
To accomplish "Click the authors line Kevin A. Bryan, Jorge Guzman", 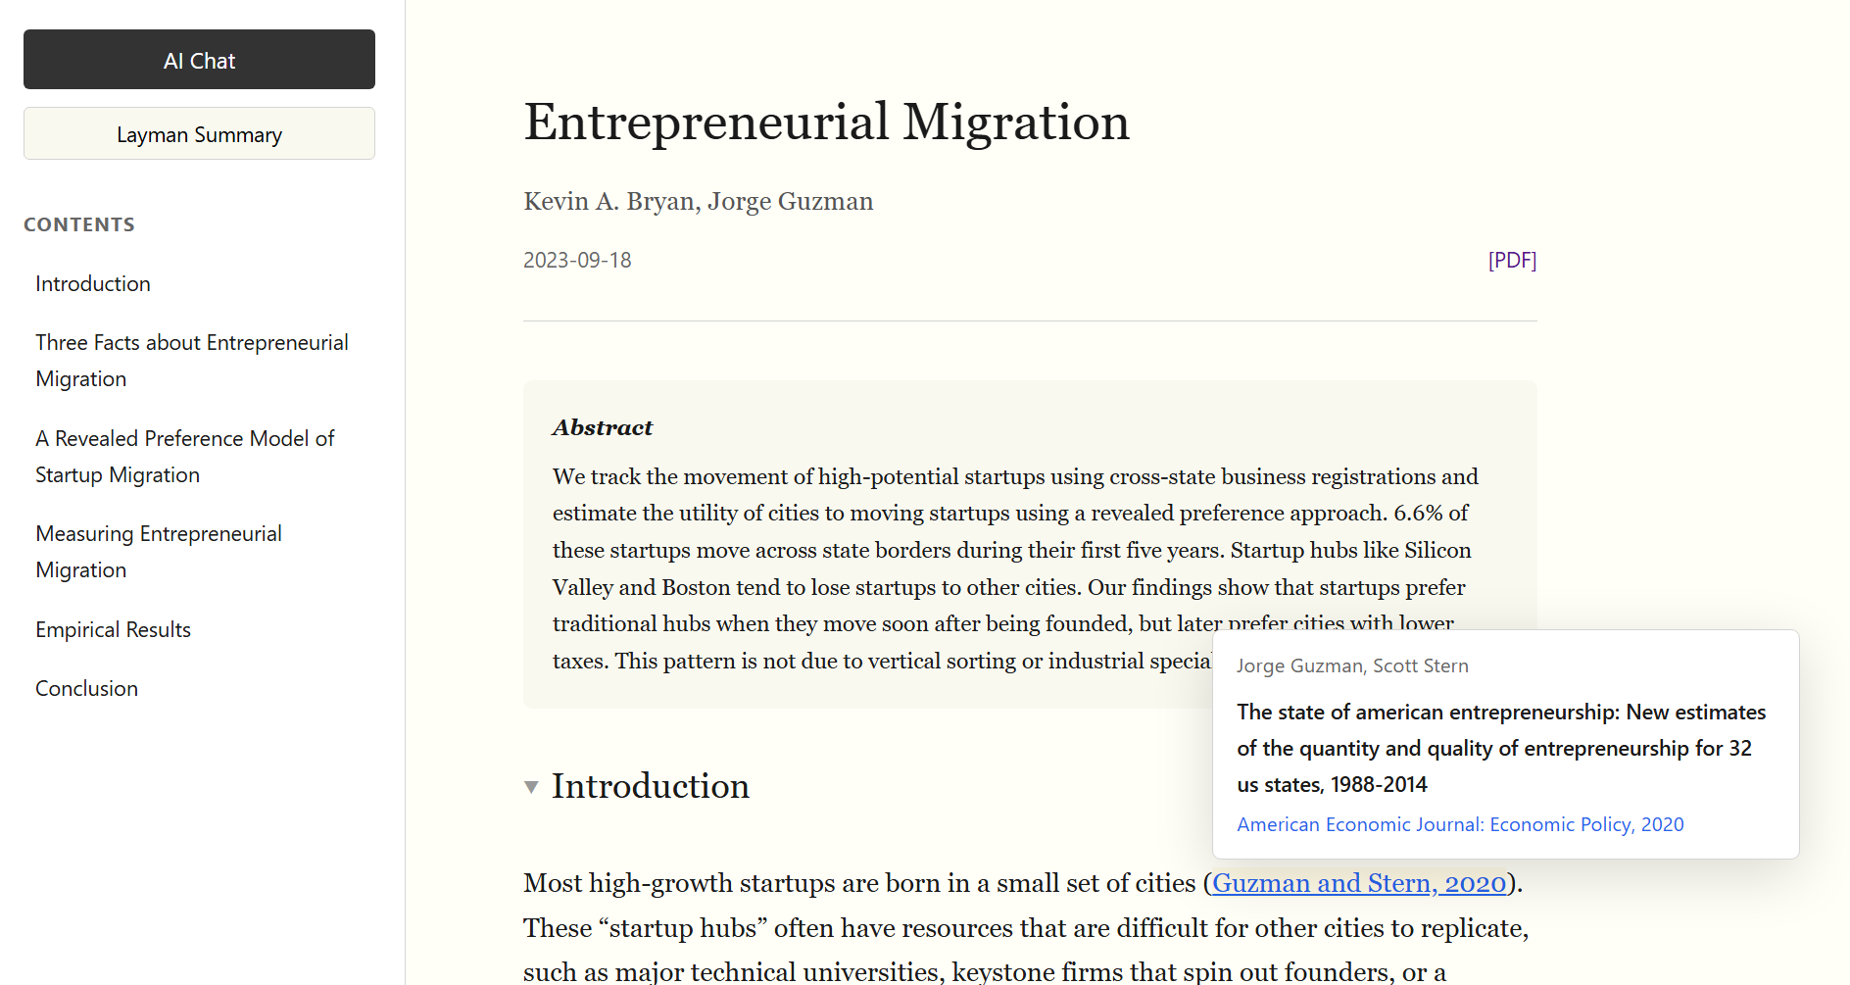I will (698, 201).
